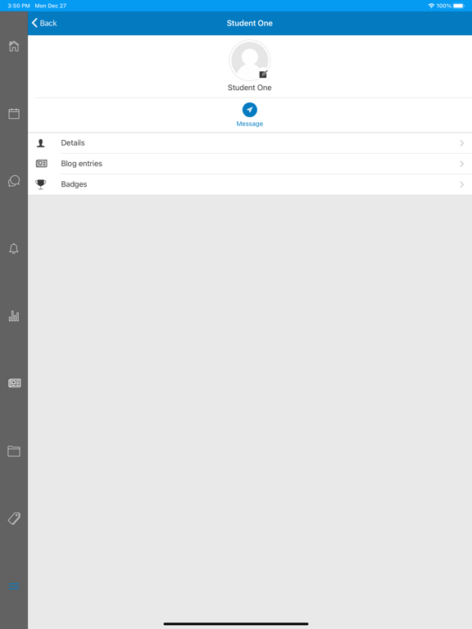Tap the Mon Dec 27 date

coord(51,6)
